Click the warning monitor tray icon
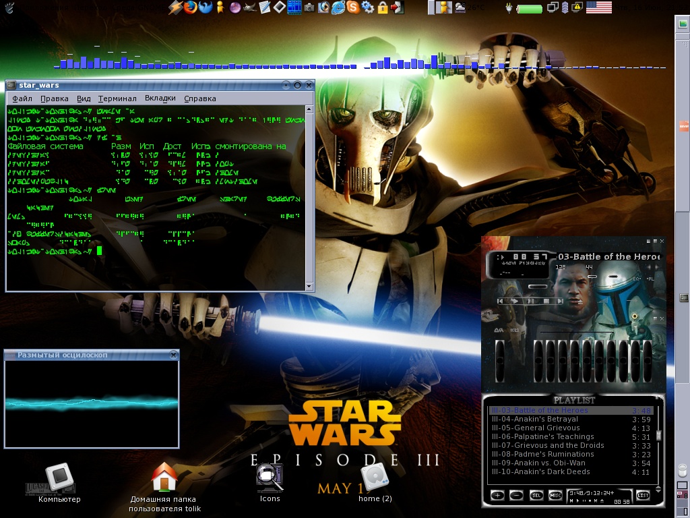 click(577, 7)
